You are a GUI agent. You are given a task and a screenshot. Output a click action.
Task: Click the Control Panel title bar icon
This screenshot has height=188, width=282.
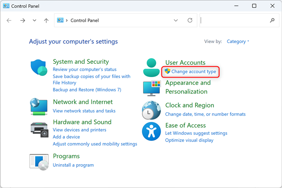tap(6, 6)
